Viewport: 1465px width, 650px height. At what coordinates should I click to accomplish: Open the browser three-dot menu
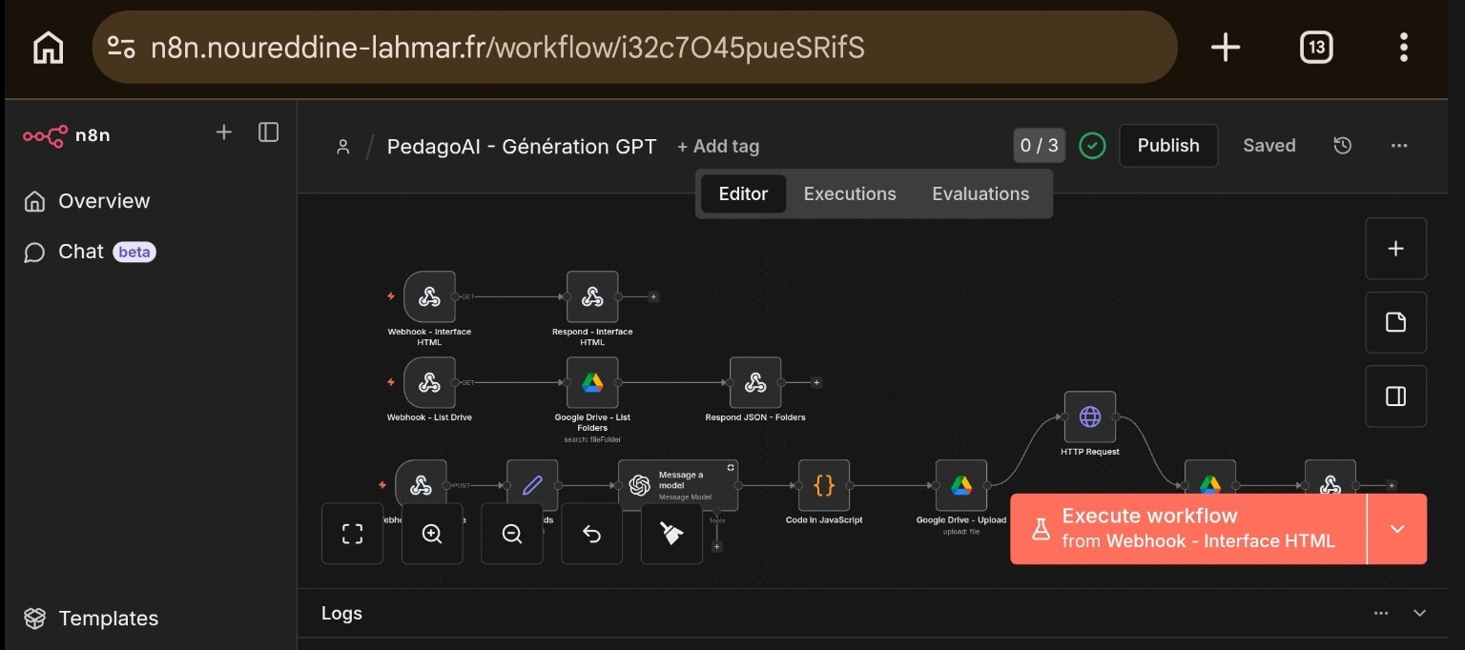(1404, 47)
